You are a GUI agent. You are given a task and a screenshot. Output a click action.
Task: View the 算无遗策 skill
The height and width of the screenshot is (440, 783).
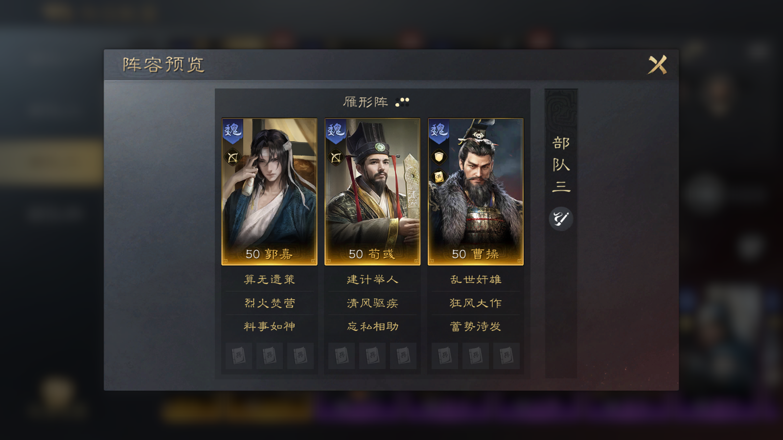(x=269, y=280)
